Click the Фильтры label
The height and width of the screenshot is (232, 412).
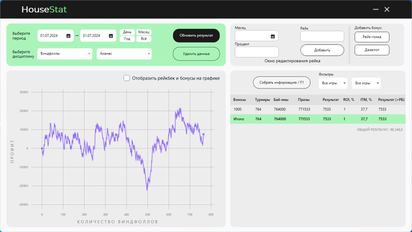(x=326, y=74)
